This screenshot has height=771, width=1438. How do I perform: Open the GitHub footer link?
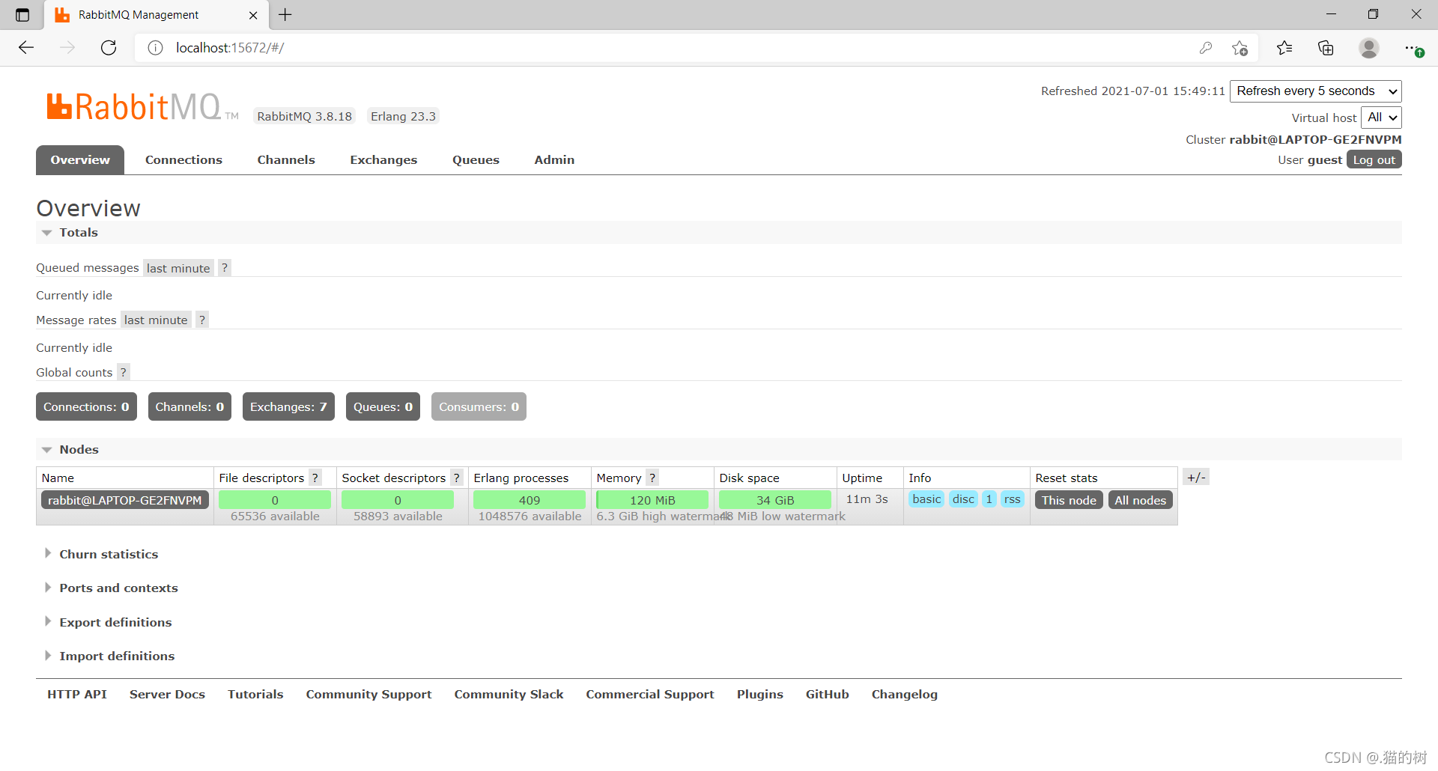click(827, 695)
